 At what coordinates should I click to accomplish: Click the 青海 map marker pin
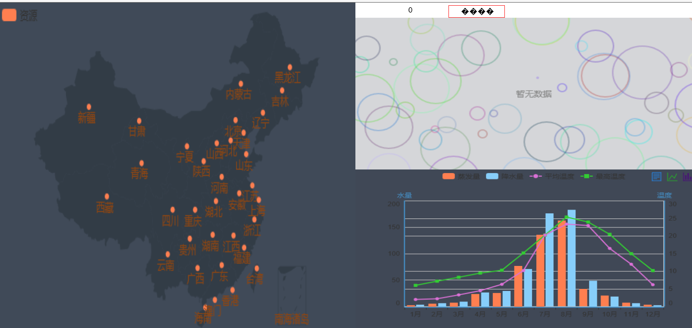pyautogui.click(x=141, y=163)
